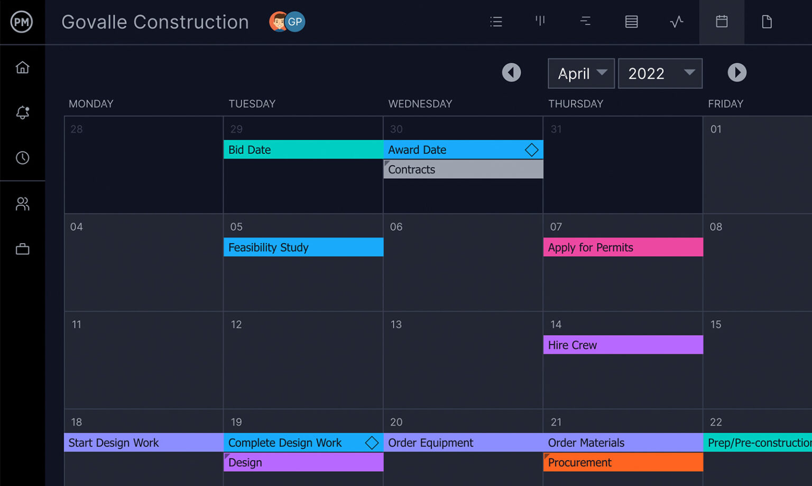Image resolution: width=812 pixels, height=486 pixels.
Task: Open the GP user avatar menu
Action: click(x=296, y=22)
